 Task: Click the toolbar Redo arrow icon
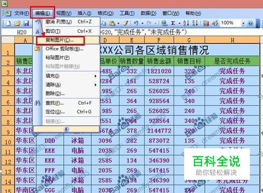(149, 23)
